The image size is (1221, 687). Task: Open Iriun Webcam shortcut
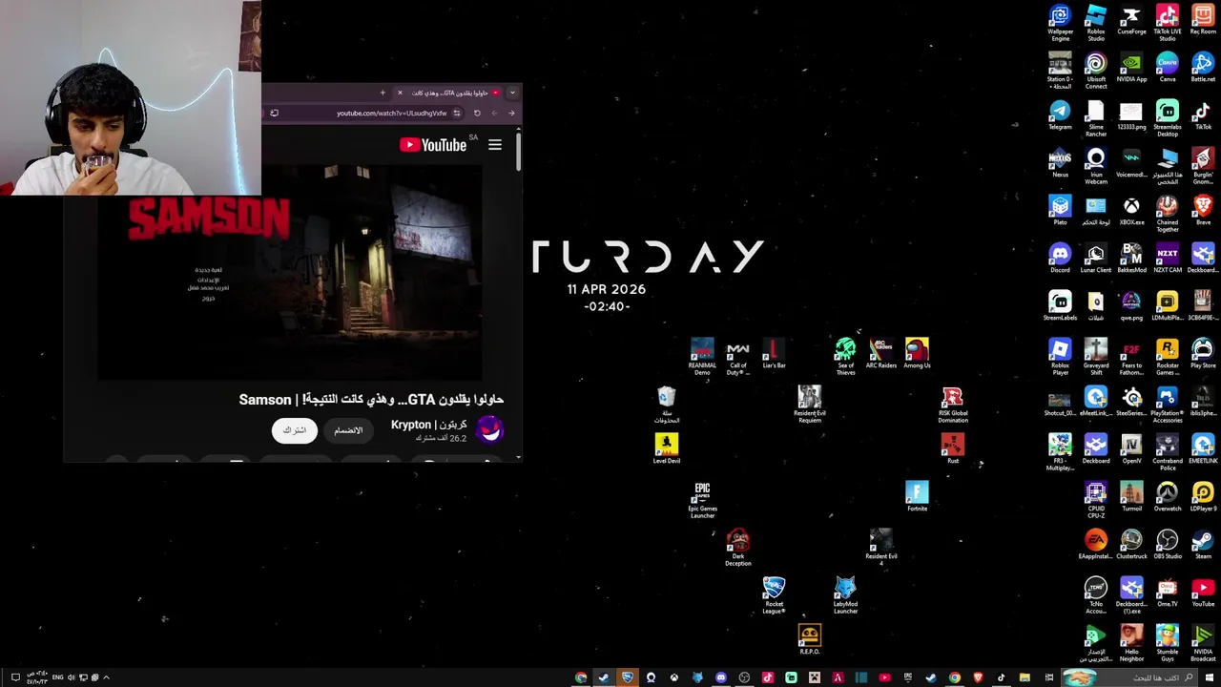coord(1096,166)
